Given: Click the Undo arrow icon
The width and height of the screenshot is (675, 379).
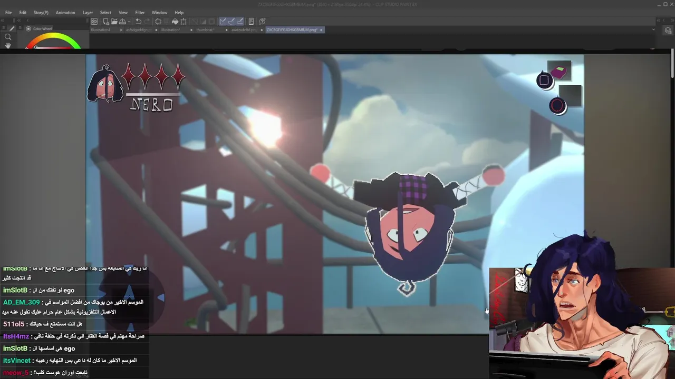Looking at the screenshot, I should [138, 22].
